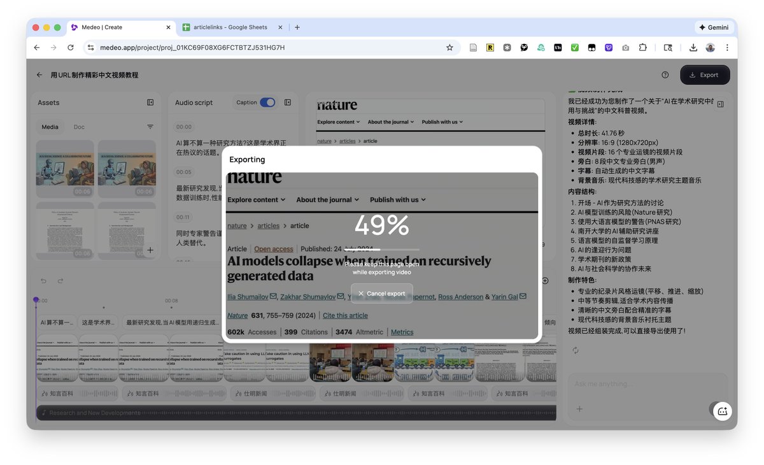Open the purple extension icon
764x465 pixels.
(x=609, y=48)
